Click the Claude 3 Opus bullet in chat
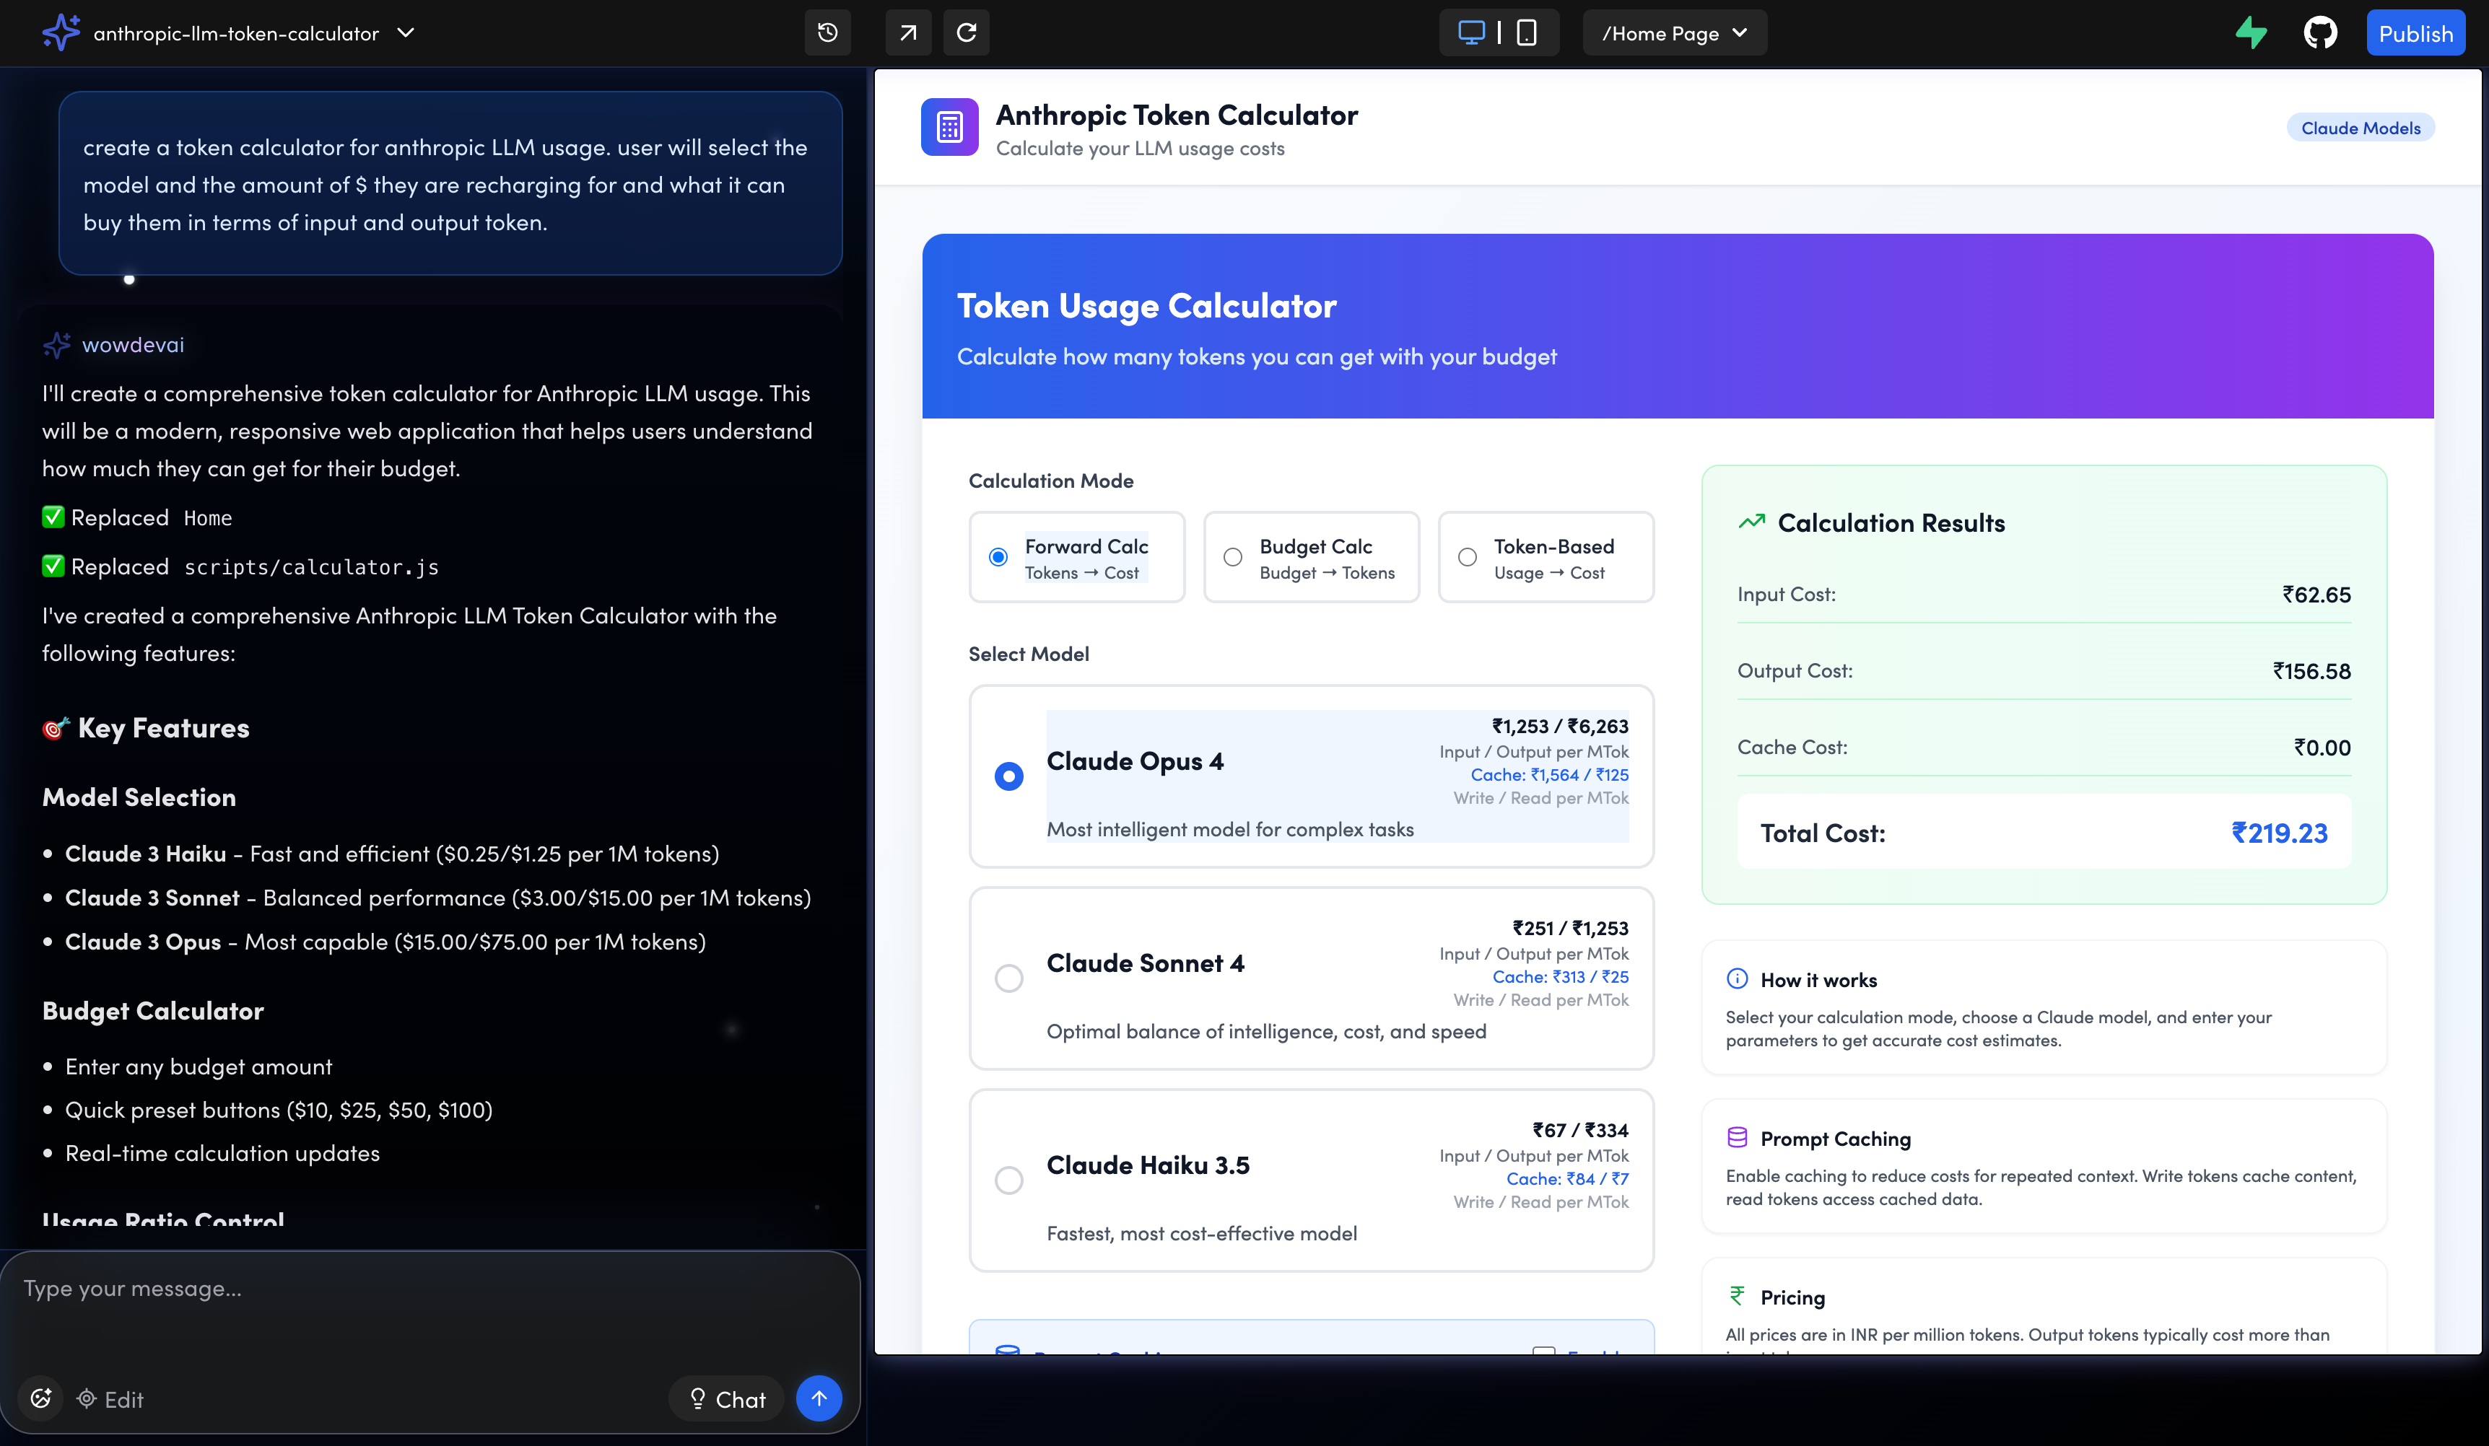2489x1446 pixels. point(385,941)
